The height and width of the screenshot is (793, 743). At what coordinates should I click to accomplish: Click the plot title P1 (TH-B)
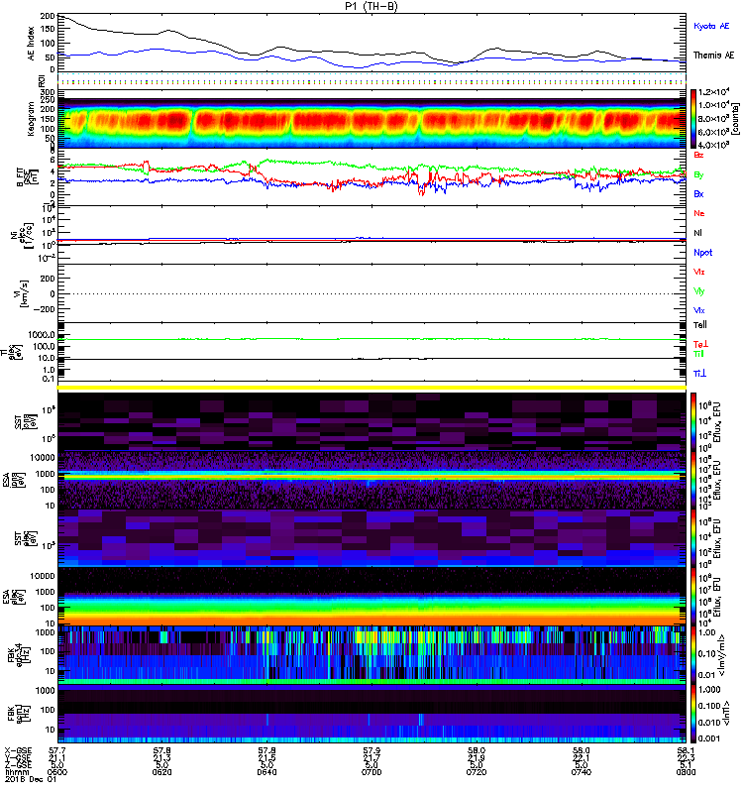pos(371,6)
